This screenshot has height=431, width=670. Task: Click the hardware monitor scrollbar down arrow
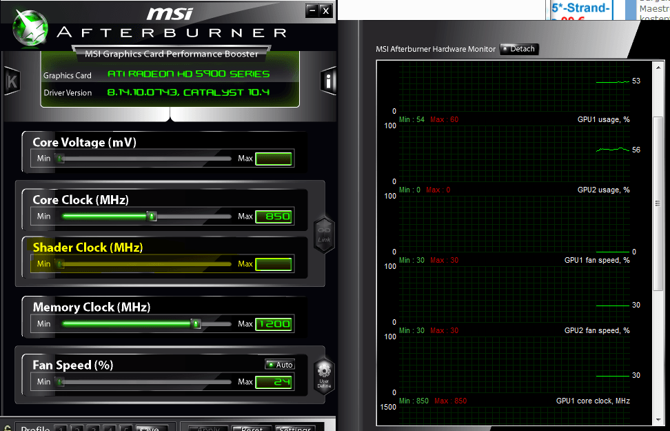658,420
